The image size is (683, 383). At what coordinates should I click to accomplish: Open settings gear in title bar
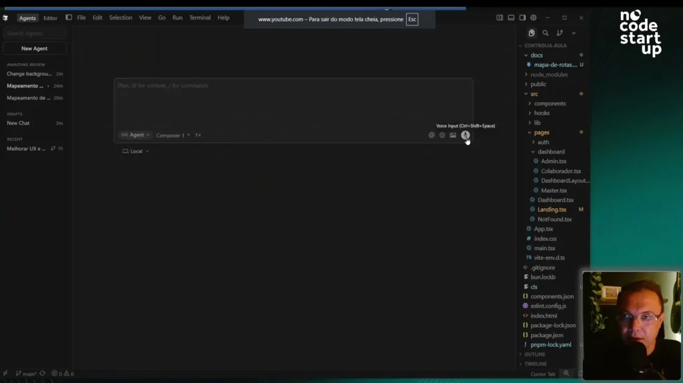(x=534, y=18)
